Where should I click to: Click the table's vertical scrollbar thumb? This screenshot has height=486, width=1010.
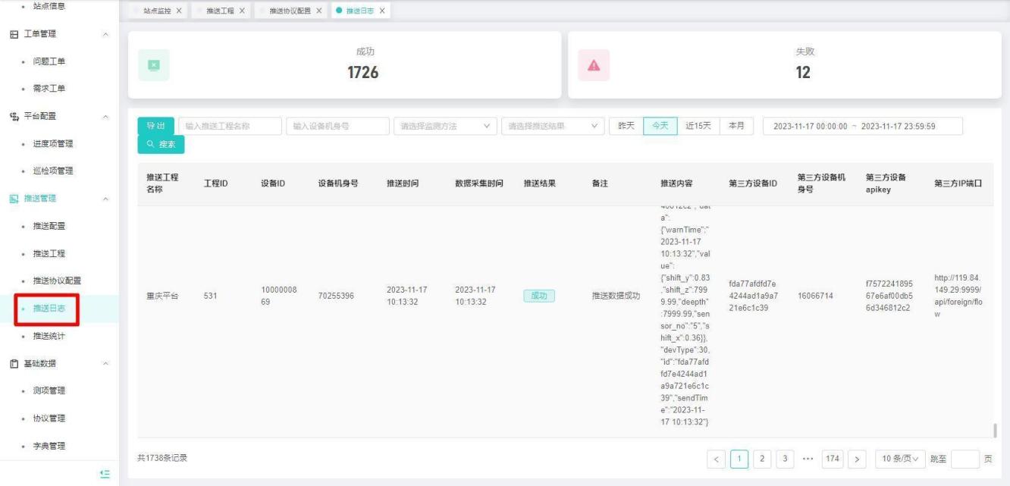994,430
